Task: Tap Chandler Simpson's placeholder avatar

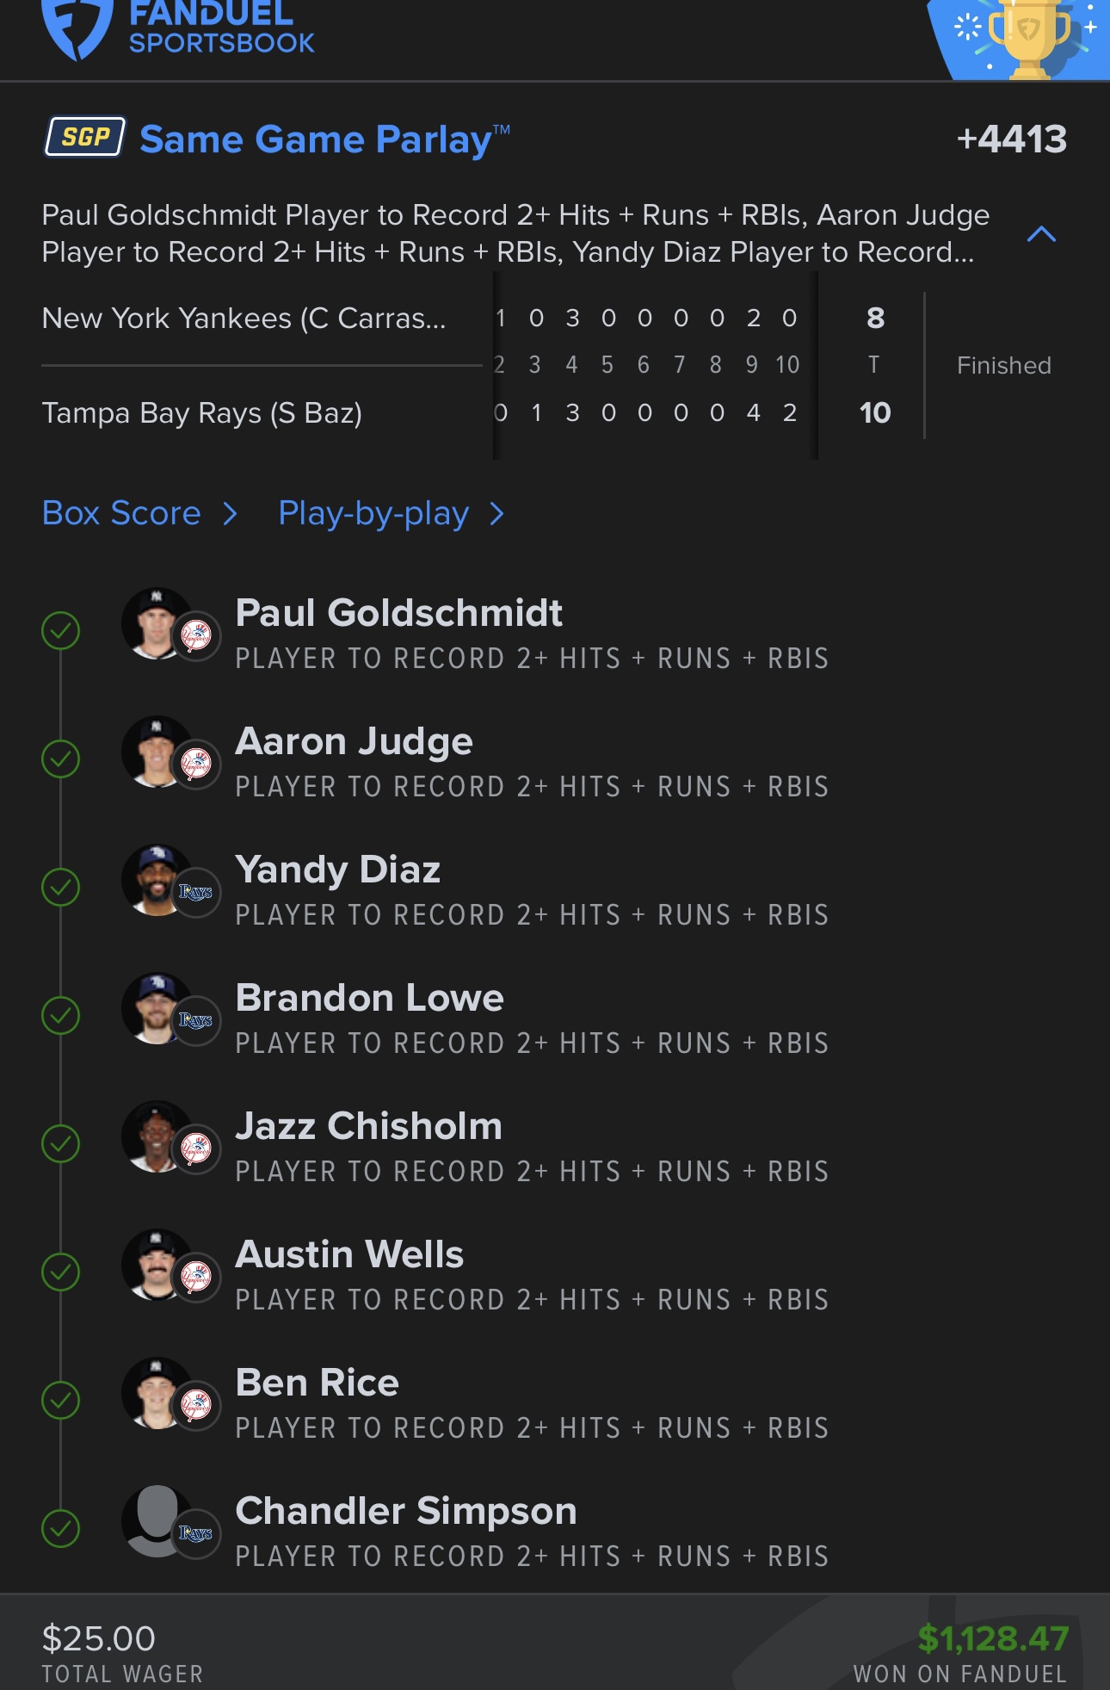Action: 157,1521
